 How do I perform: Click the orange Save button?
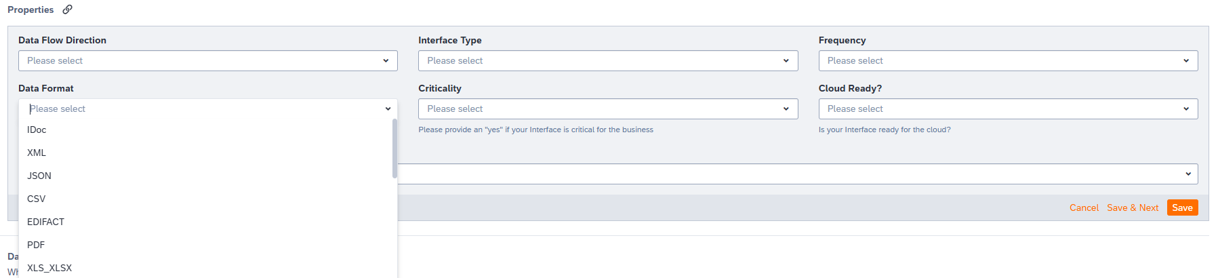tap(1182, 207)
